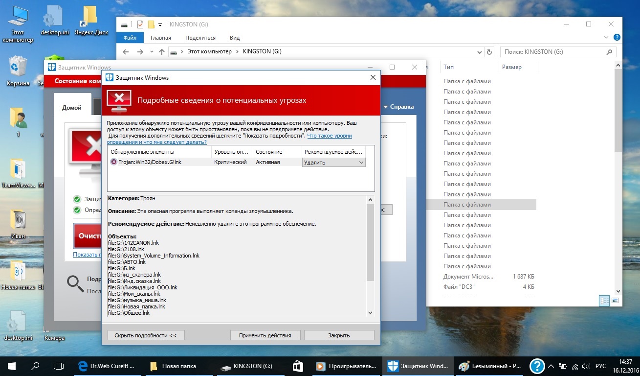The image size is (640, 376).
Task: Open the volume speaker tray icon
Action: point(586,366)
